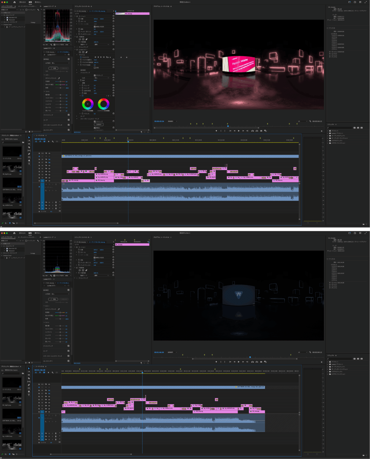Create ellipse mask under Opacity in upper Effect Controls
Screen dimensions: 370x459
point(80,39)
